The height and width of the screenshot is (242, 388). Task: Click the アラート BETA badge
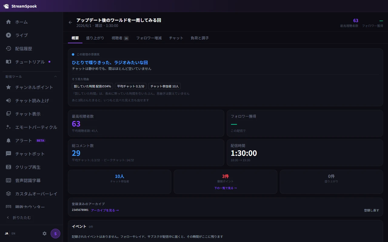[41, 141]
